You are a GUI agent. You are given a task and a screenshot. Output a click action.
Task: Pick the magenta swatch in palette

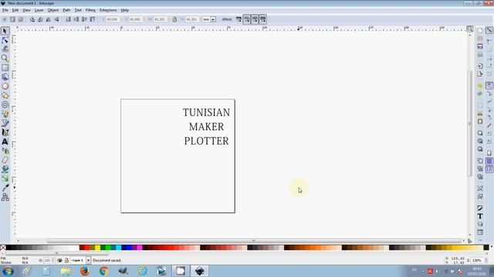point(140,248)
